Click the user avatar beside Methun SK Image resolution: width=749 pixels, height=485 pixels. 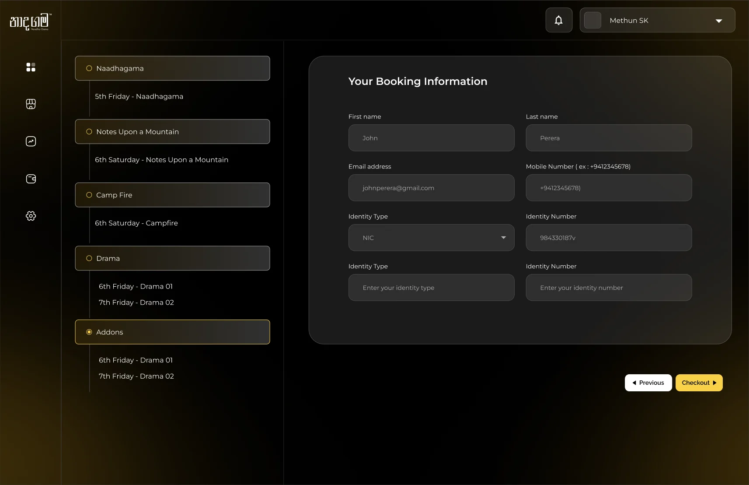click(x=593, y=20)
